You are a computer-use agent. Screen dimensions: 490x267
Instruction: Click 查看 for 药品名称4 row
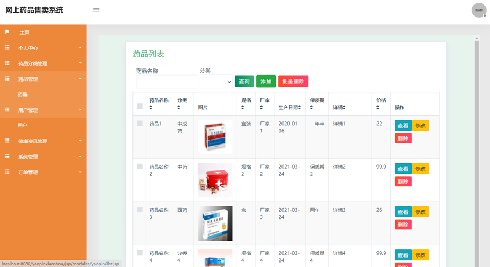tap(403, 255)
